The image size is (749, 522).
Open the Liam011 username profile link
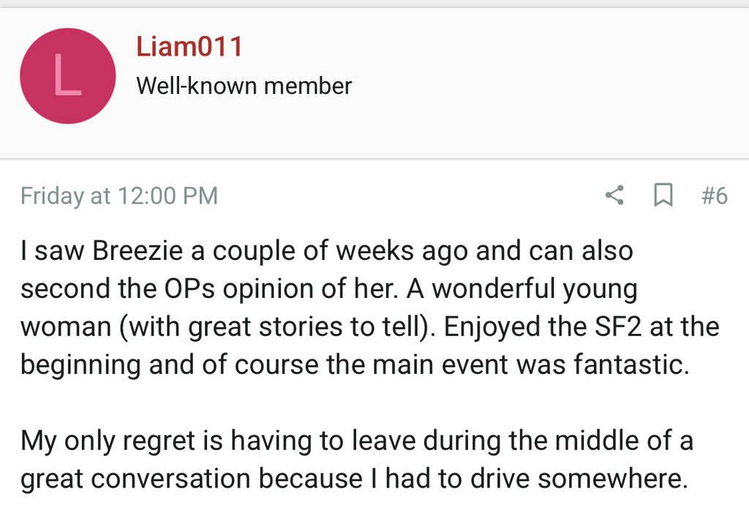(x=189, y=47)
